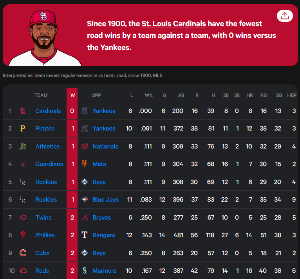Open the Mariners opponent link
This screenshot has height=279, width=300.
(x=105, y=271)
